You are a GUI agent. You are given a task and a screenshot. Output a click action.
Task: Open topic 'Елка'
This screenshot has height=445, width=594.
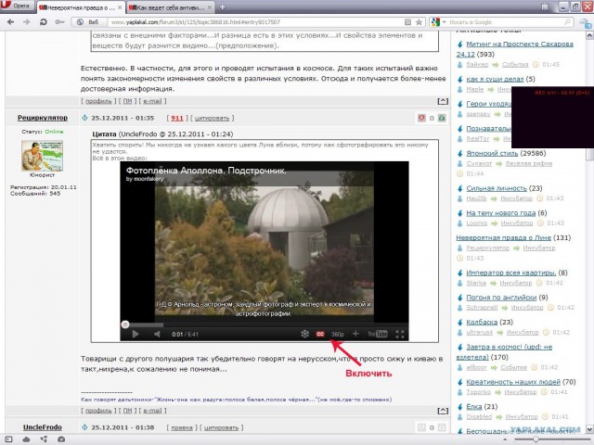tap(474, 406)
